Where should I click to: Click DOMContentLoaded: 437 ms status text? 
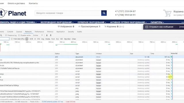(52, 102)
